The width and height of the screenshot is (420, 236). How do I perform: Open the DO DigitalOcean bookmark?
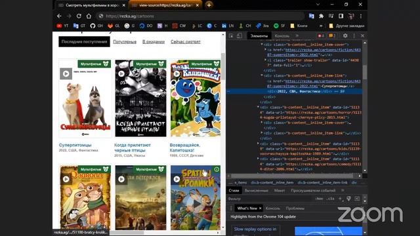146,26
